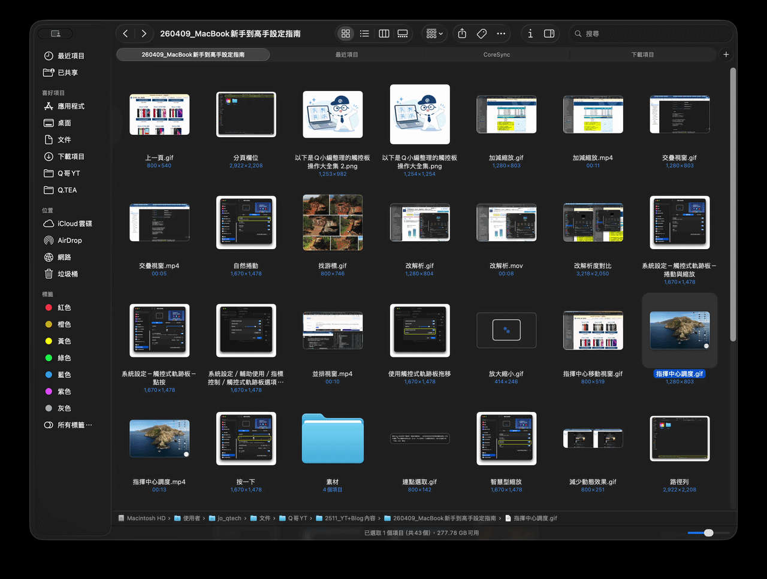Screen dimensions: 767x579
Task: Switch to the CoreSync tab
Action: 496,54
